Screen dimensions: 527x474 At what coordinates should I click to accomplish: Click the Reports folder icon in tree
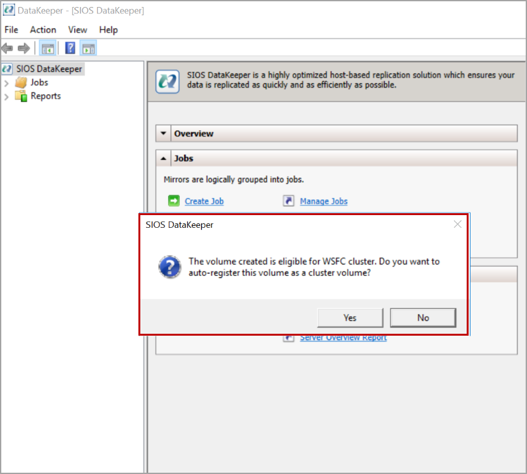21,96
